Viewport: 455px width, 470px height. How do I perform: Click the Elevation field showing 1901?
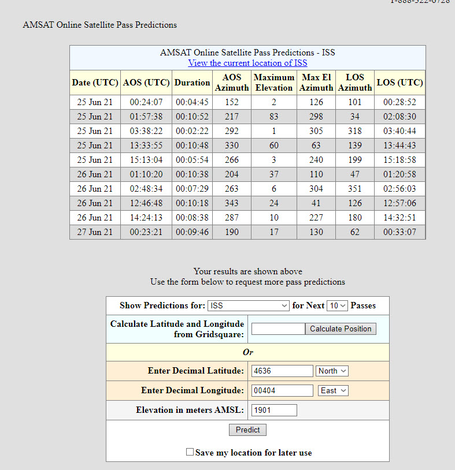coord(274,410)
